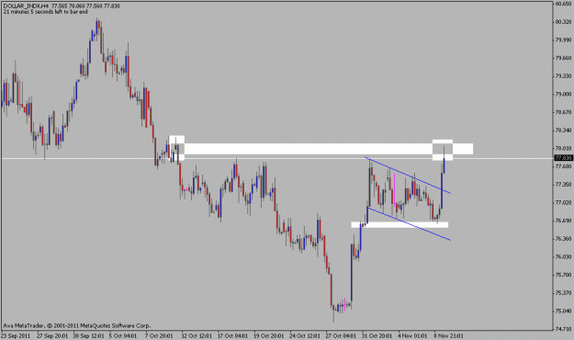Click the '30 Sep 12:01' time axis label
The width and height of the screenshot is (574, 340).
[x=88, y=335]
